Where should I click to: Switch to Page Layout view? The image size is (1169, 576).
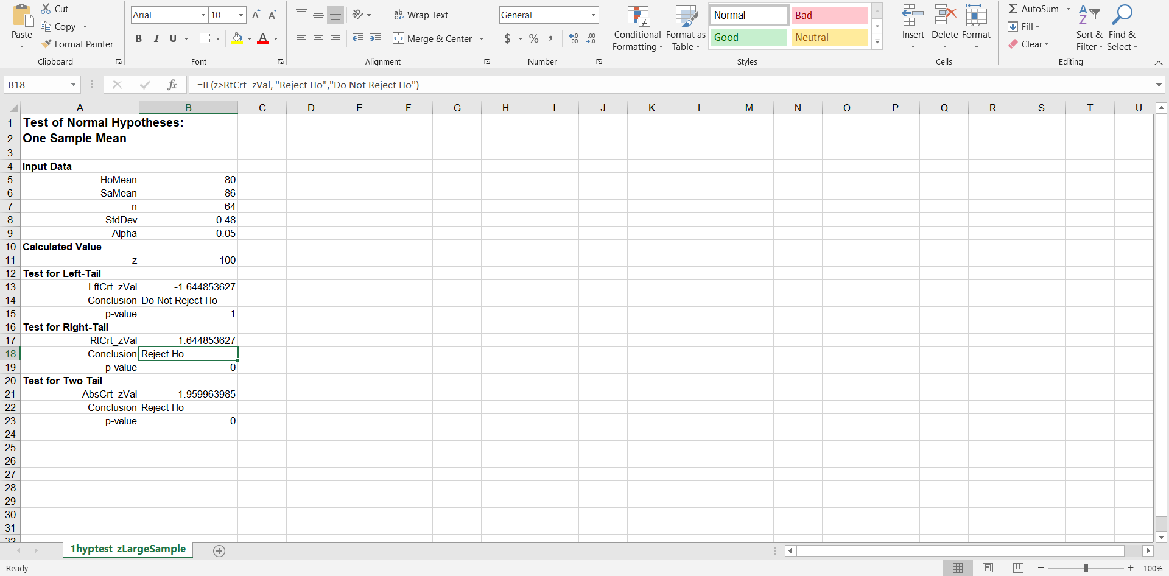[988, 568]
